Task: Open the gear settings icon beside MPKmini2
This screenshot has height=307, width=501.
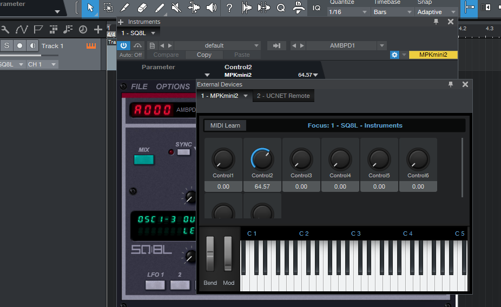Action: click(x=394, y=55)
